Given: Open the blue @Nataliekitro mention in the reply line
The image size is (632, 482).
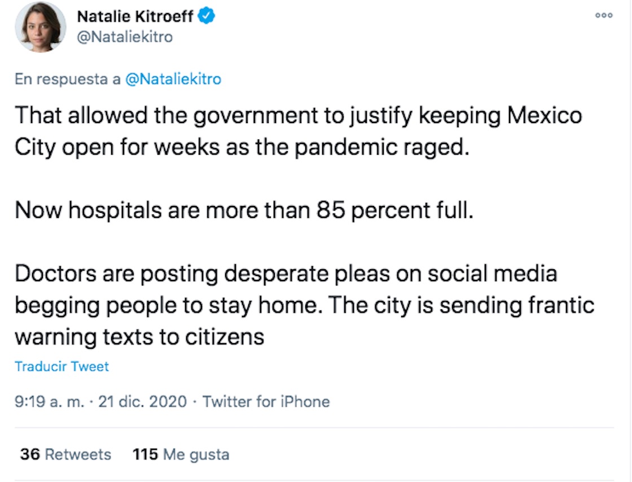Looking at the screenshot, I should (173, 80).
